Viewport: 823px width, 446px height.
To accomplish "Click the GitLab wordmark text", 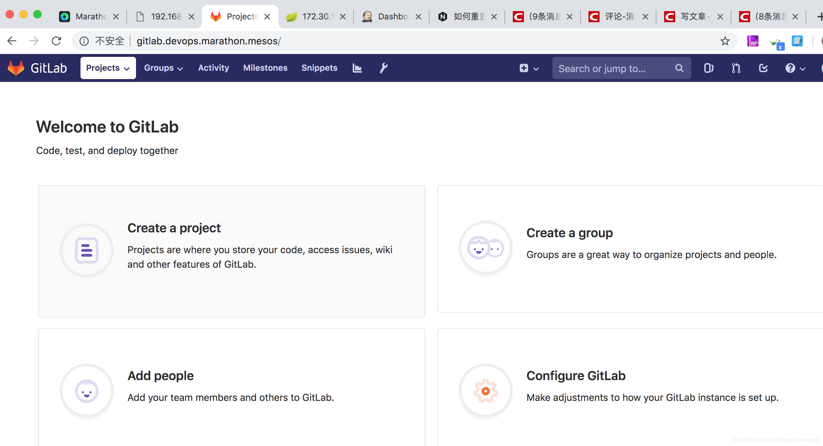I will pos(49,68).
